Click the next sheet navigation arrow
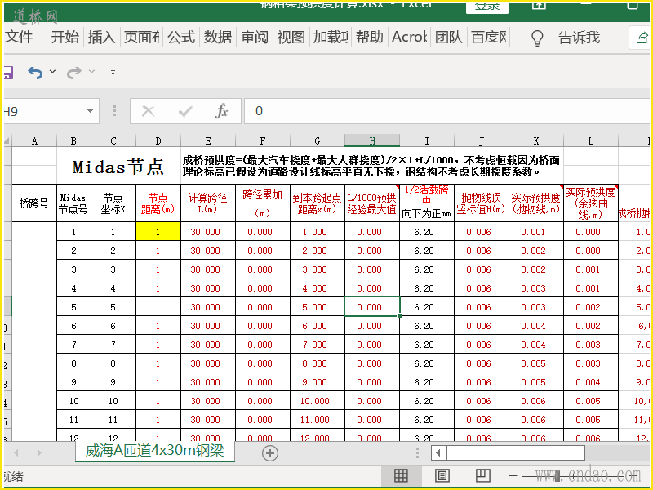 coord(39,452)
